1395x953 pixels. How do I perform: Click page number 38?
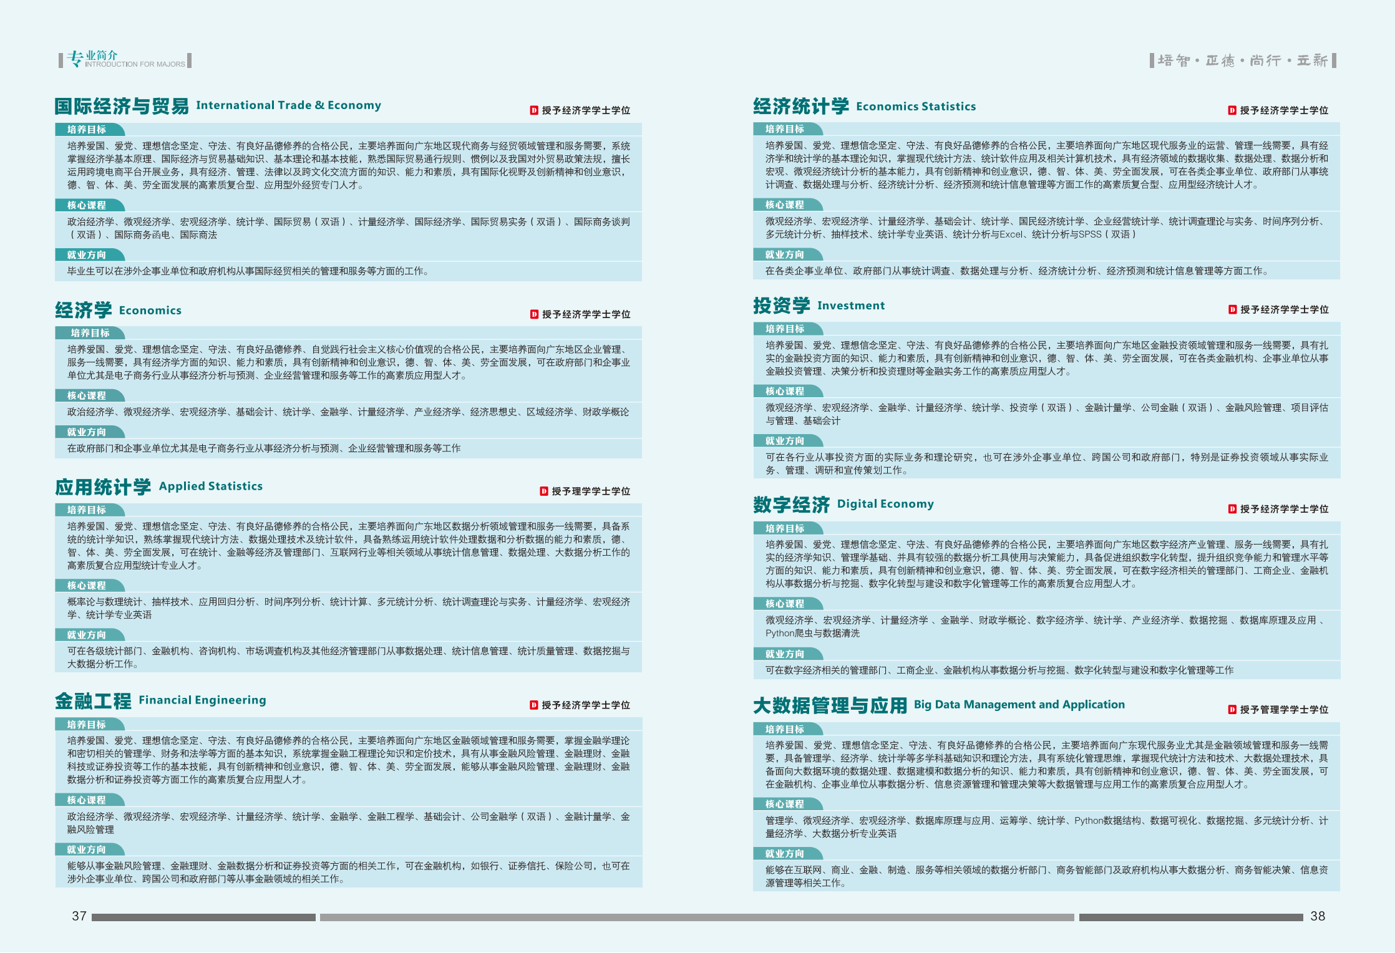[1318, 916]
